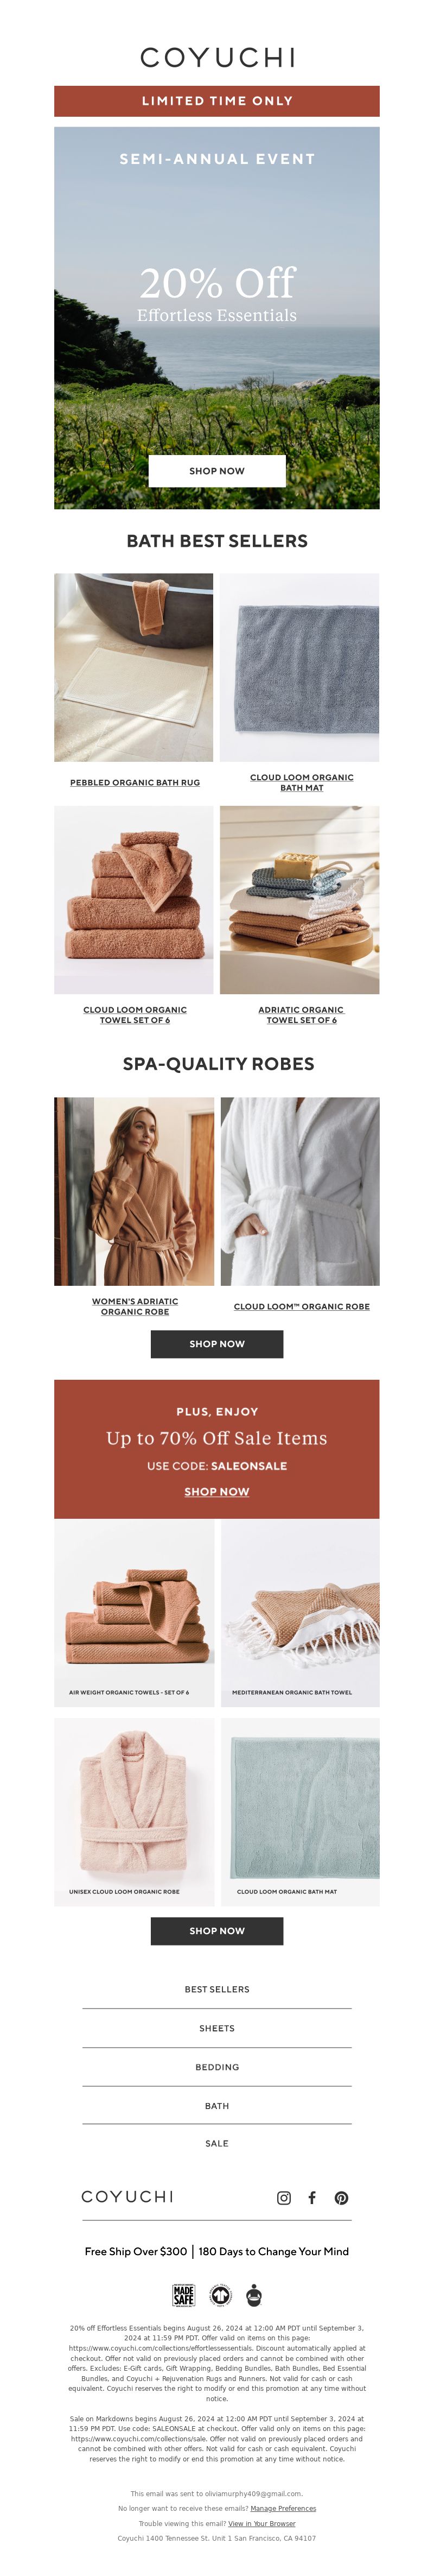The image size is (434, 2576).
Task: Click Shop Now on the hero banner
Action: tap(217, 470)
